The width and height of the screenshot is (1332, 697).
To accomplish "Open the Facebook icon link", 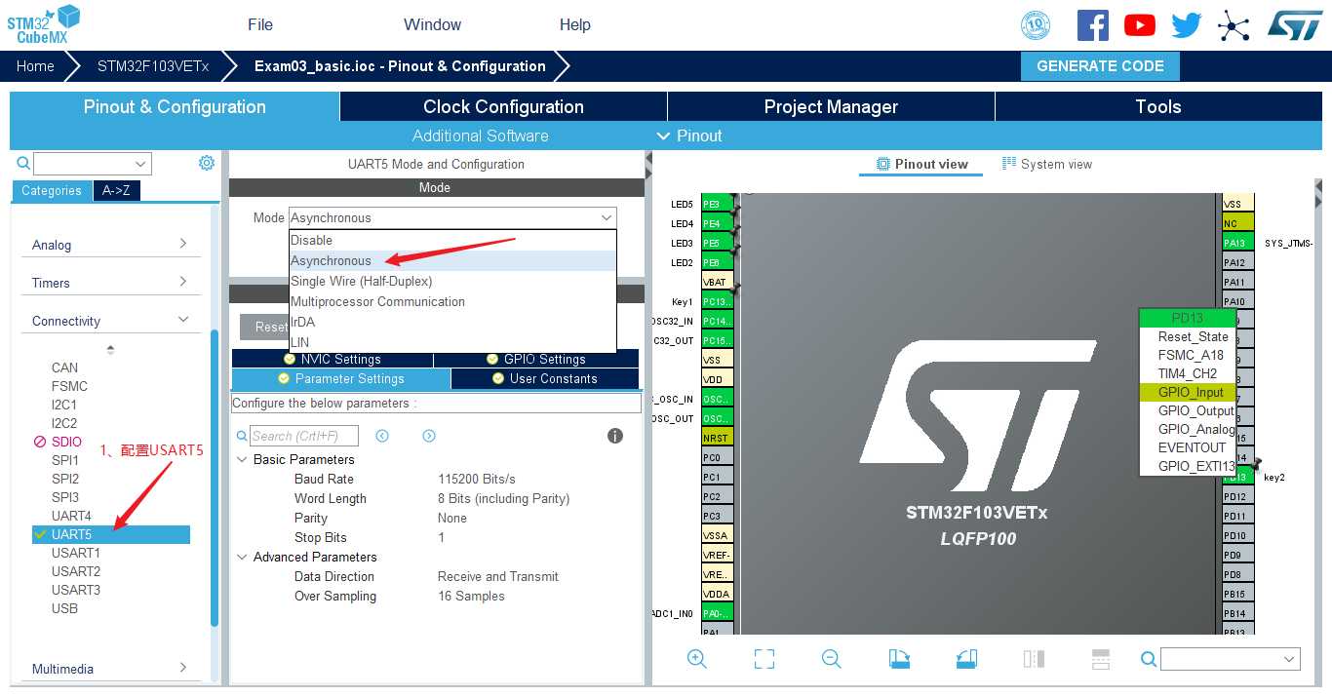I will click(x=1093, y=24).
